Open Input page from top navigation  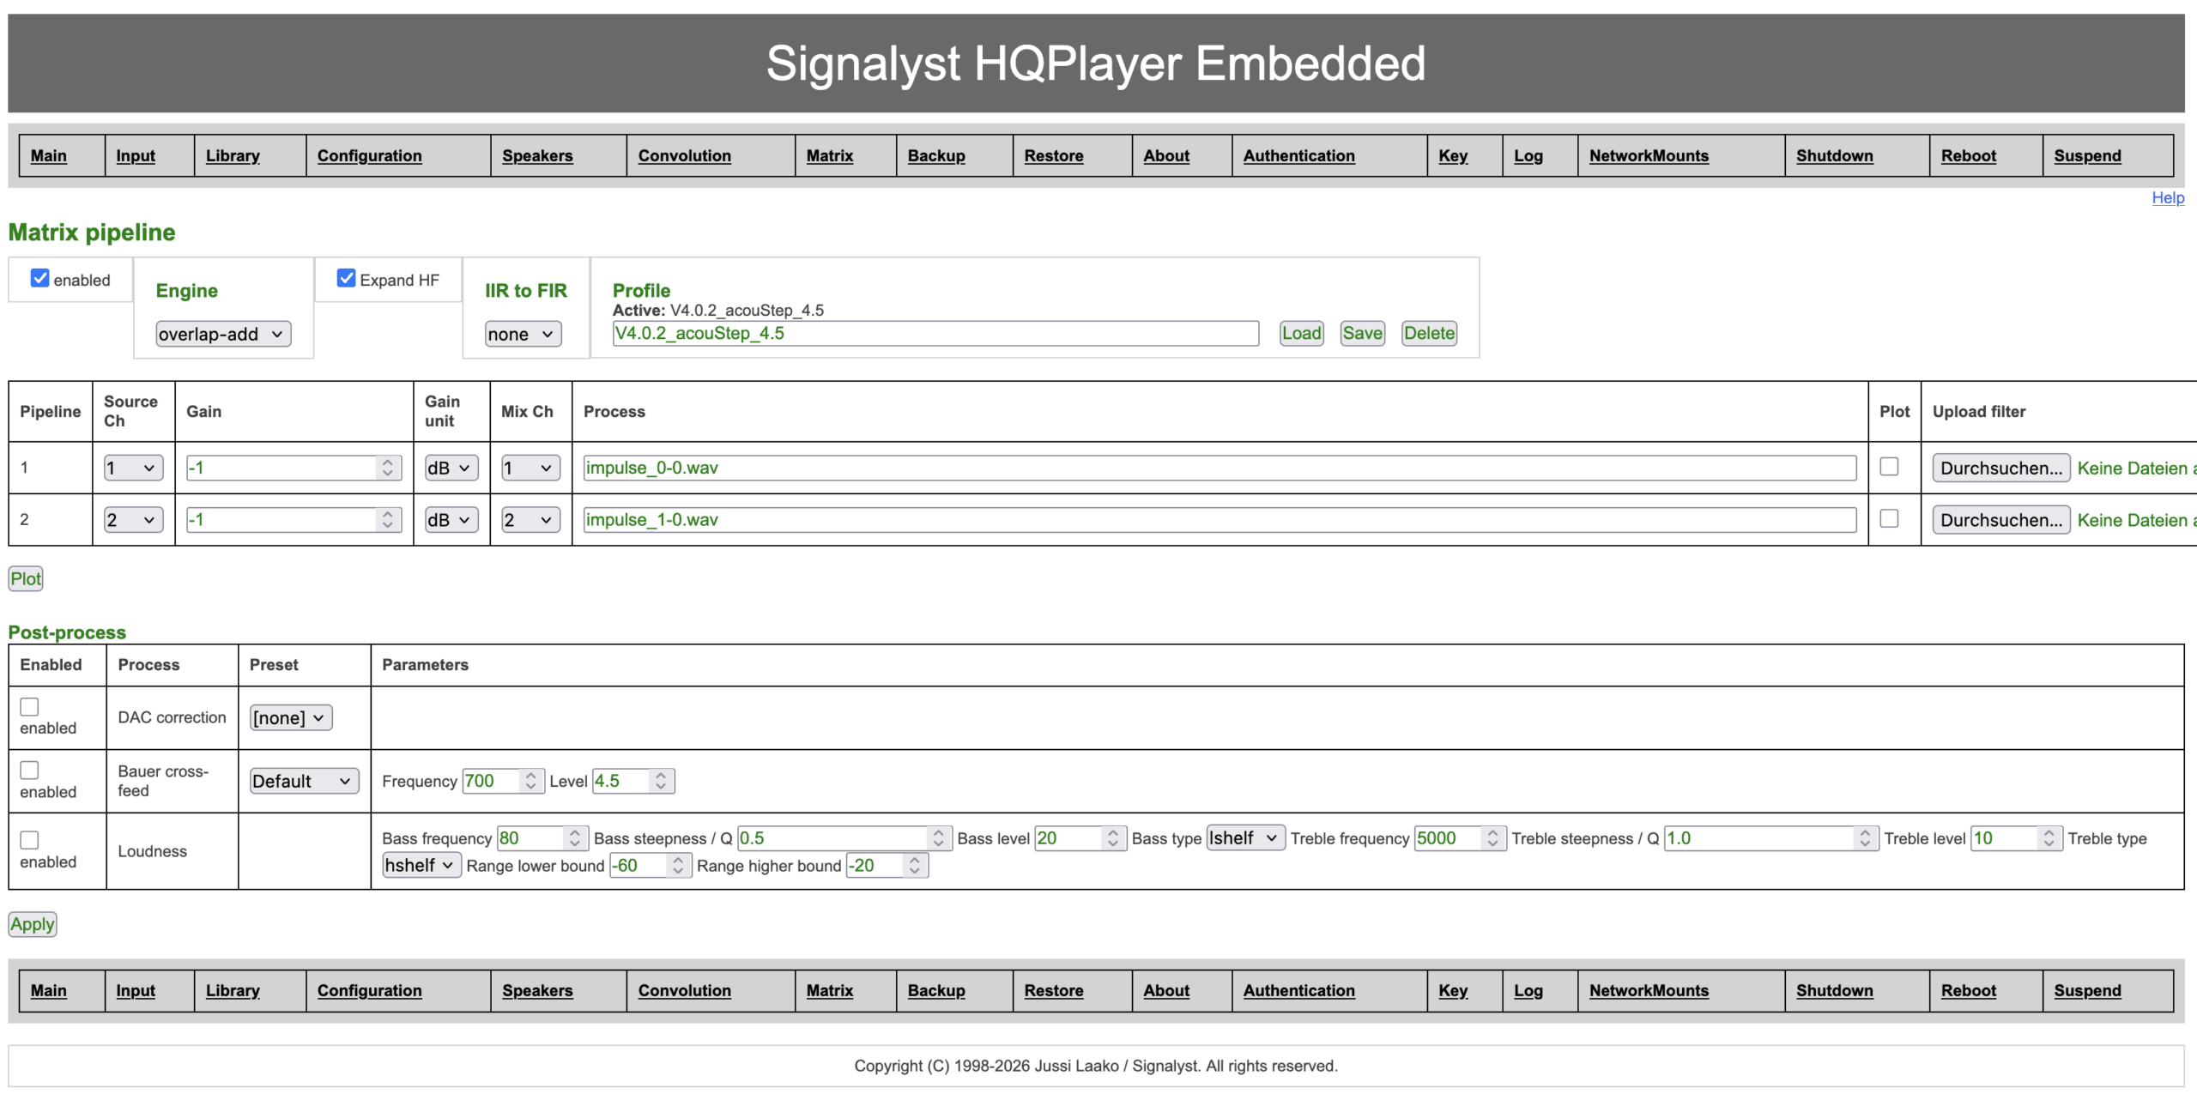tap(136, 156)
